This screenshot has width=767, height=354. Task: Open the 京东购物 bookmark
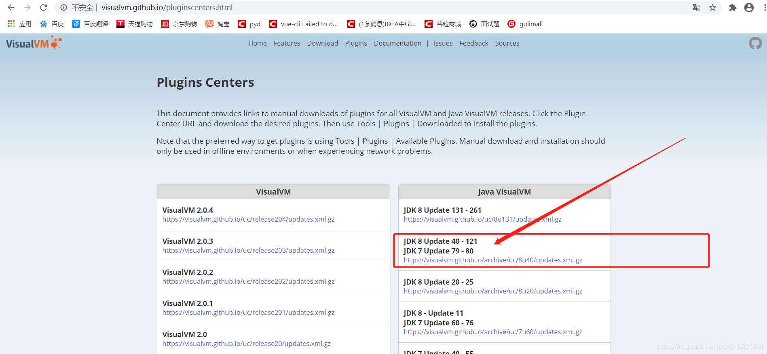click(x=179, y=24)
